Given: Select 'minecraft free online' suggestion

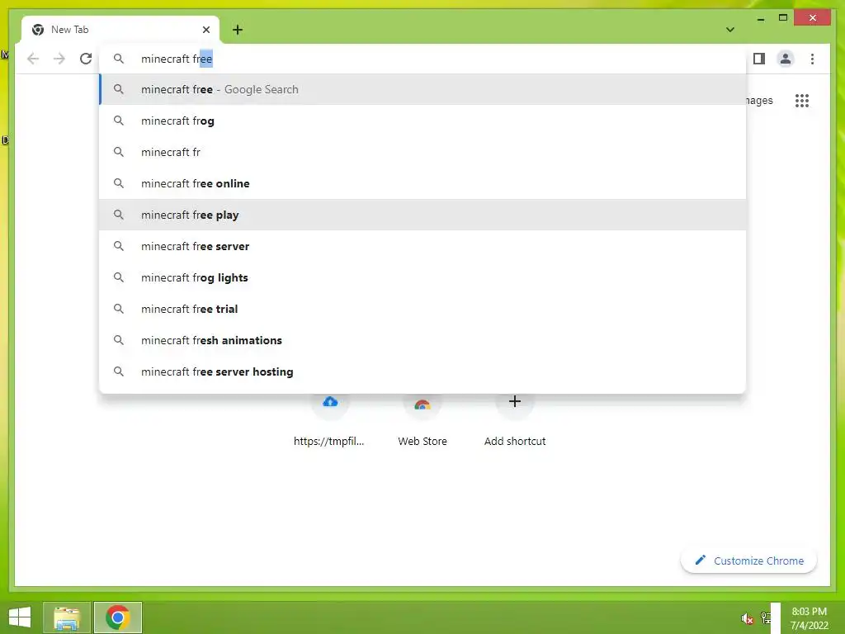Looking at the screenshot, I should (x=423, y=183).
